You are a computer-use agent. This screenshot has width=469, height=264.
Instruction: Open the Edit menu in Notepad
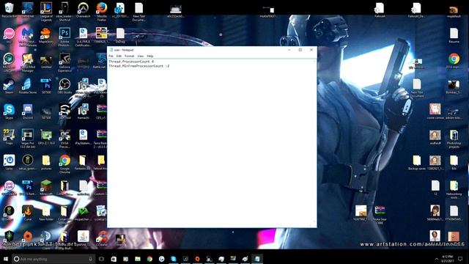coord(119,56)
